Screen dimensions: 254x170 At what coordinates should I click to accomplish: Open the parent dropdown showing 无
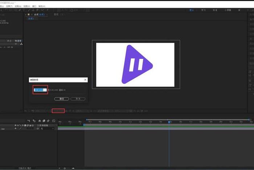pos(47,129)
